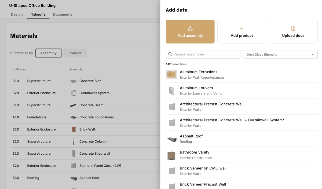Click the Add assembly shapes icon
Screen dimensions: 322x189
(x=190, y=28)
